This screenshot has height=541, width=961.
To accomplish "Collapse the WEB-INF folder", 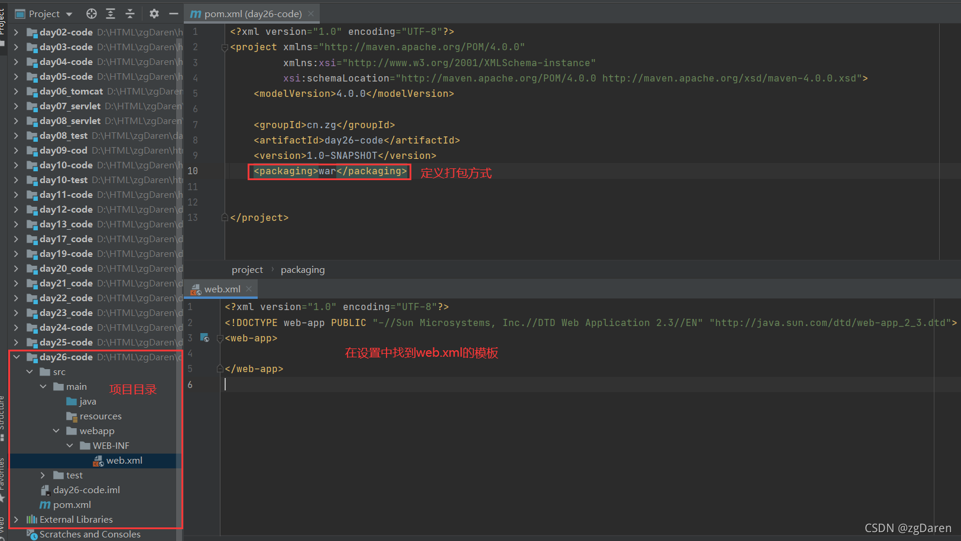I will (70, 446).
